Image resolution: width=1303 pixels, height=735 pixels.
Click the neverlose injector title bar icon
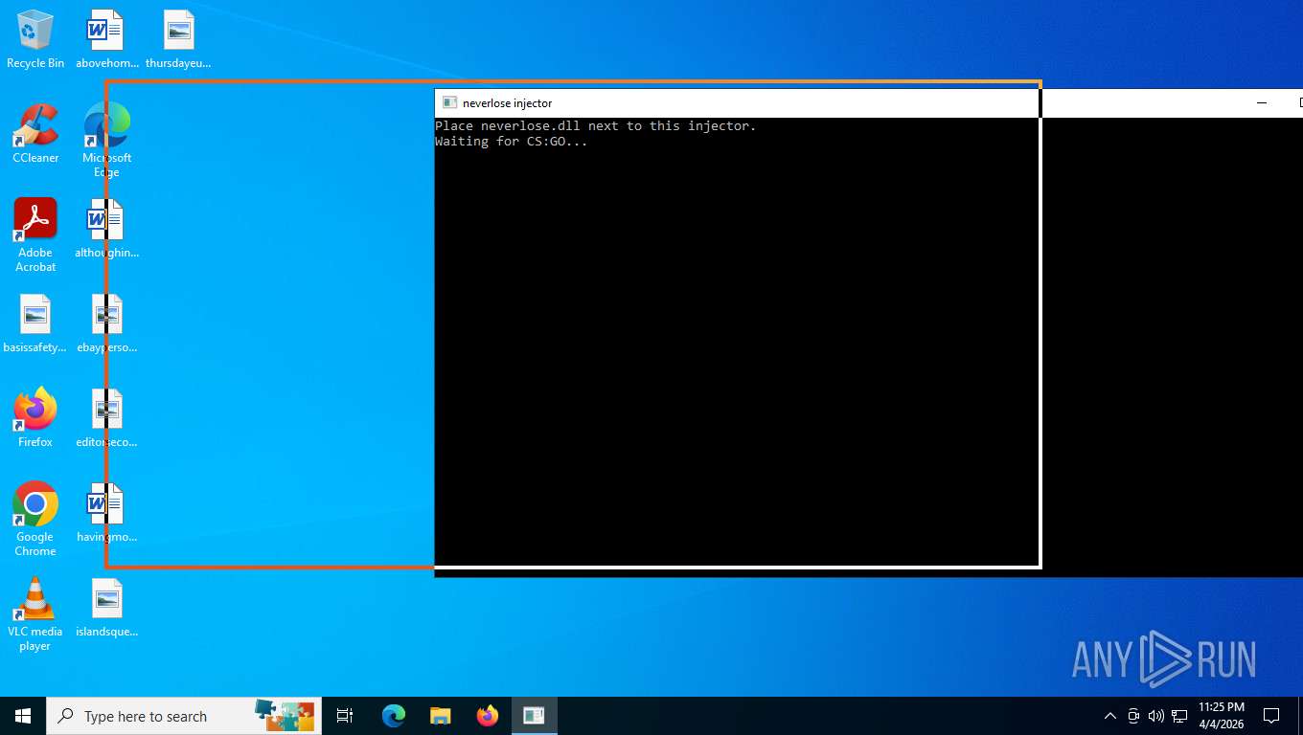tap(449, 102)
